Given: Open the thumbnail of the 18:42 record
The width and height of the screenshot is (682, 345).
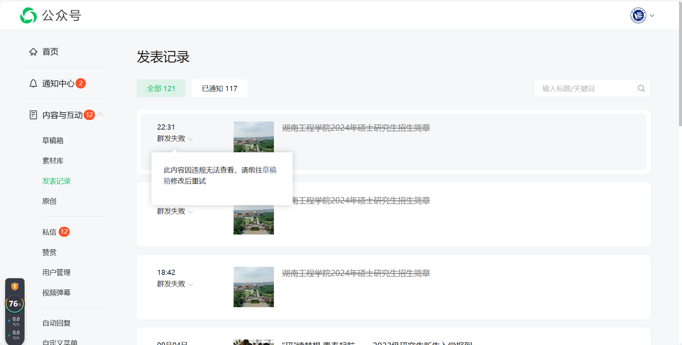Looking at the screenshot, I should [x=254, y=287].
